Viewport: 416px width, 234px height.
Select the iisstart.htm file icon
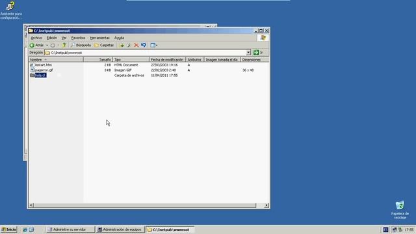(32, 65)
